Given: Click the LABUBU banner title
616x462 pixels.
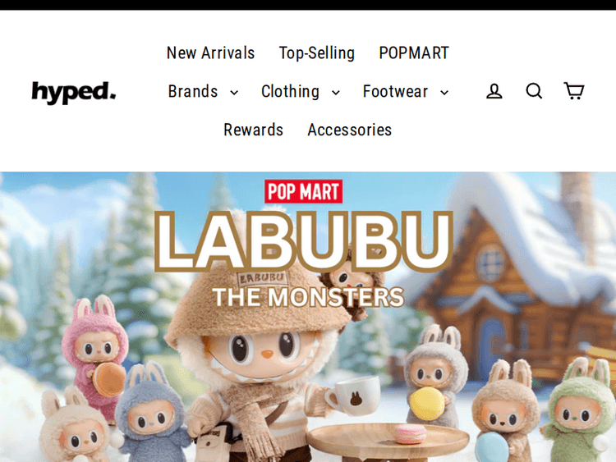Looking at the screenshot, I should click(x=304, y=241).
